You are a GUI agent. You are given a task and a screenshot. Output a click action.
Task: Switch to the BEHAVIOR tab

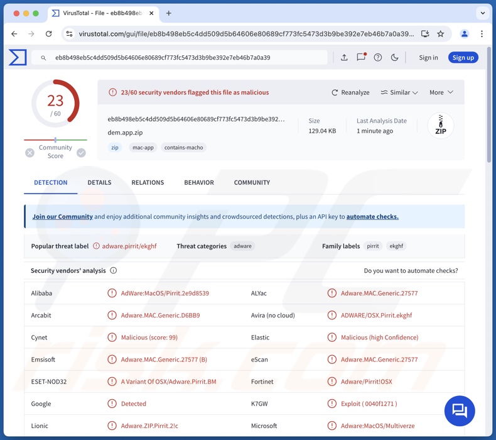pyautogui.click(x=199, y=182)
